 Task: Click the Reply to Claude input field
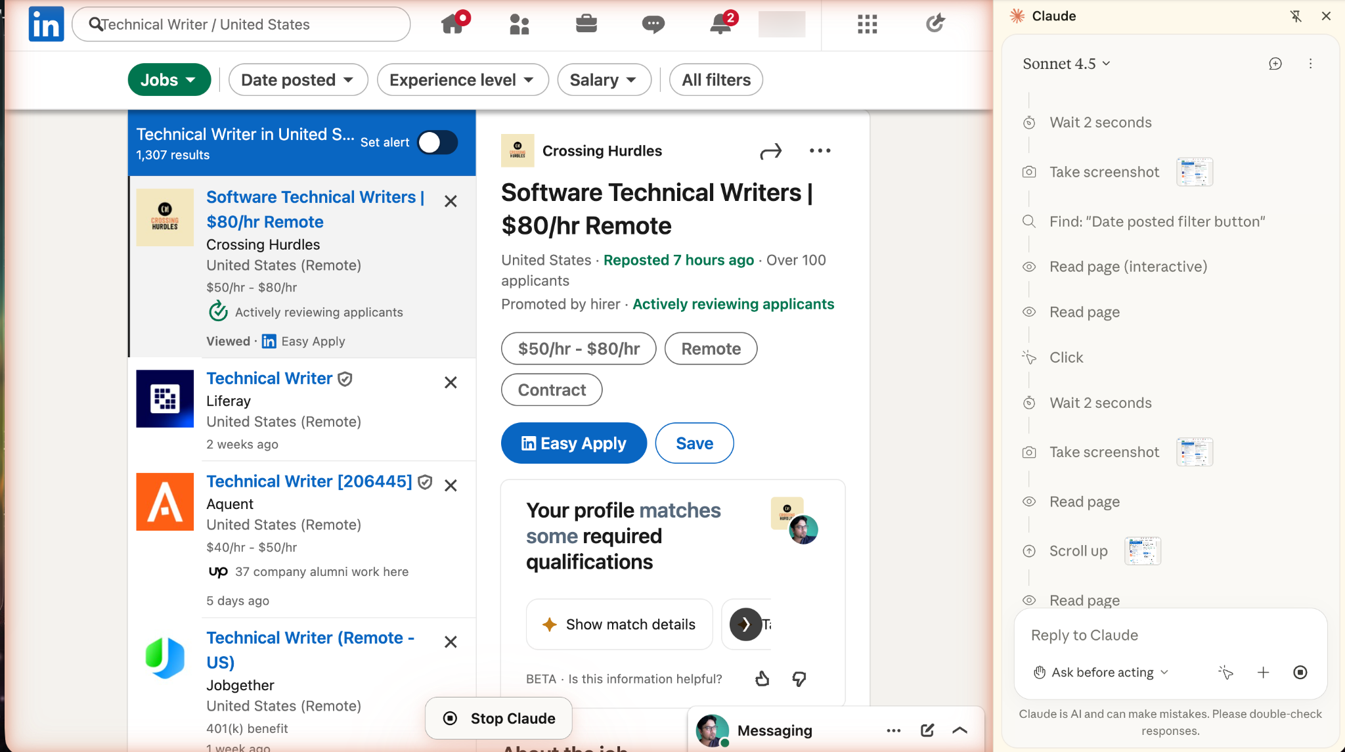coord(1169,635)
